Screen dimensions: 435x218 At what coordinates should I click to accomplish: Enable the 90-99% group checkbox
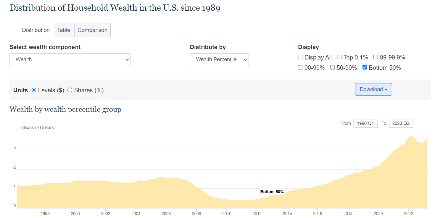point(300,67)
